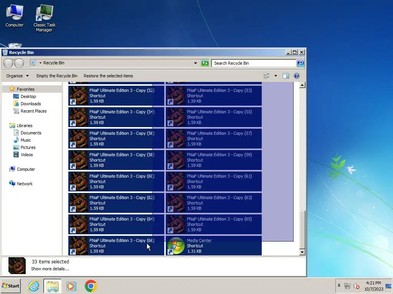Select FNaF Ultimate Edition 3 - Copy (65)
The image size is (393, 294).
214,224
